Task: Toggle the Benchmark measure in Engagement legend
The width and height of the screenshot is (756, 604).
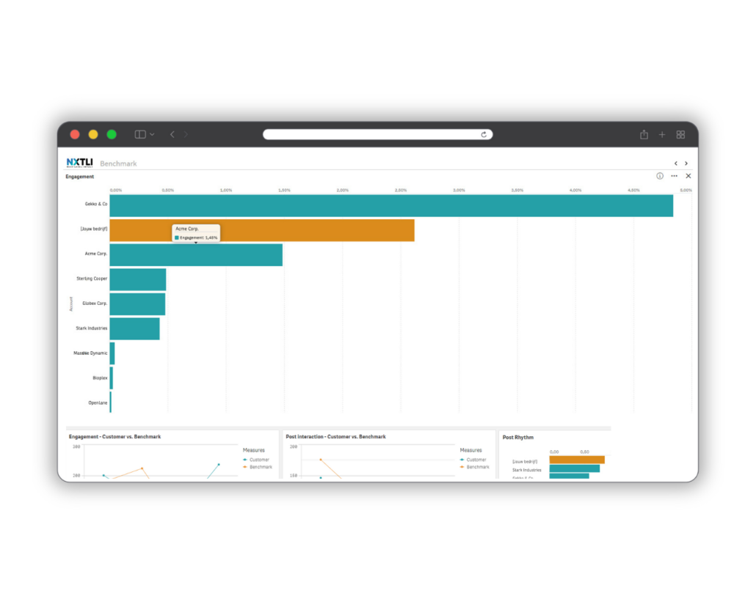Action: coord(260,467)
